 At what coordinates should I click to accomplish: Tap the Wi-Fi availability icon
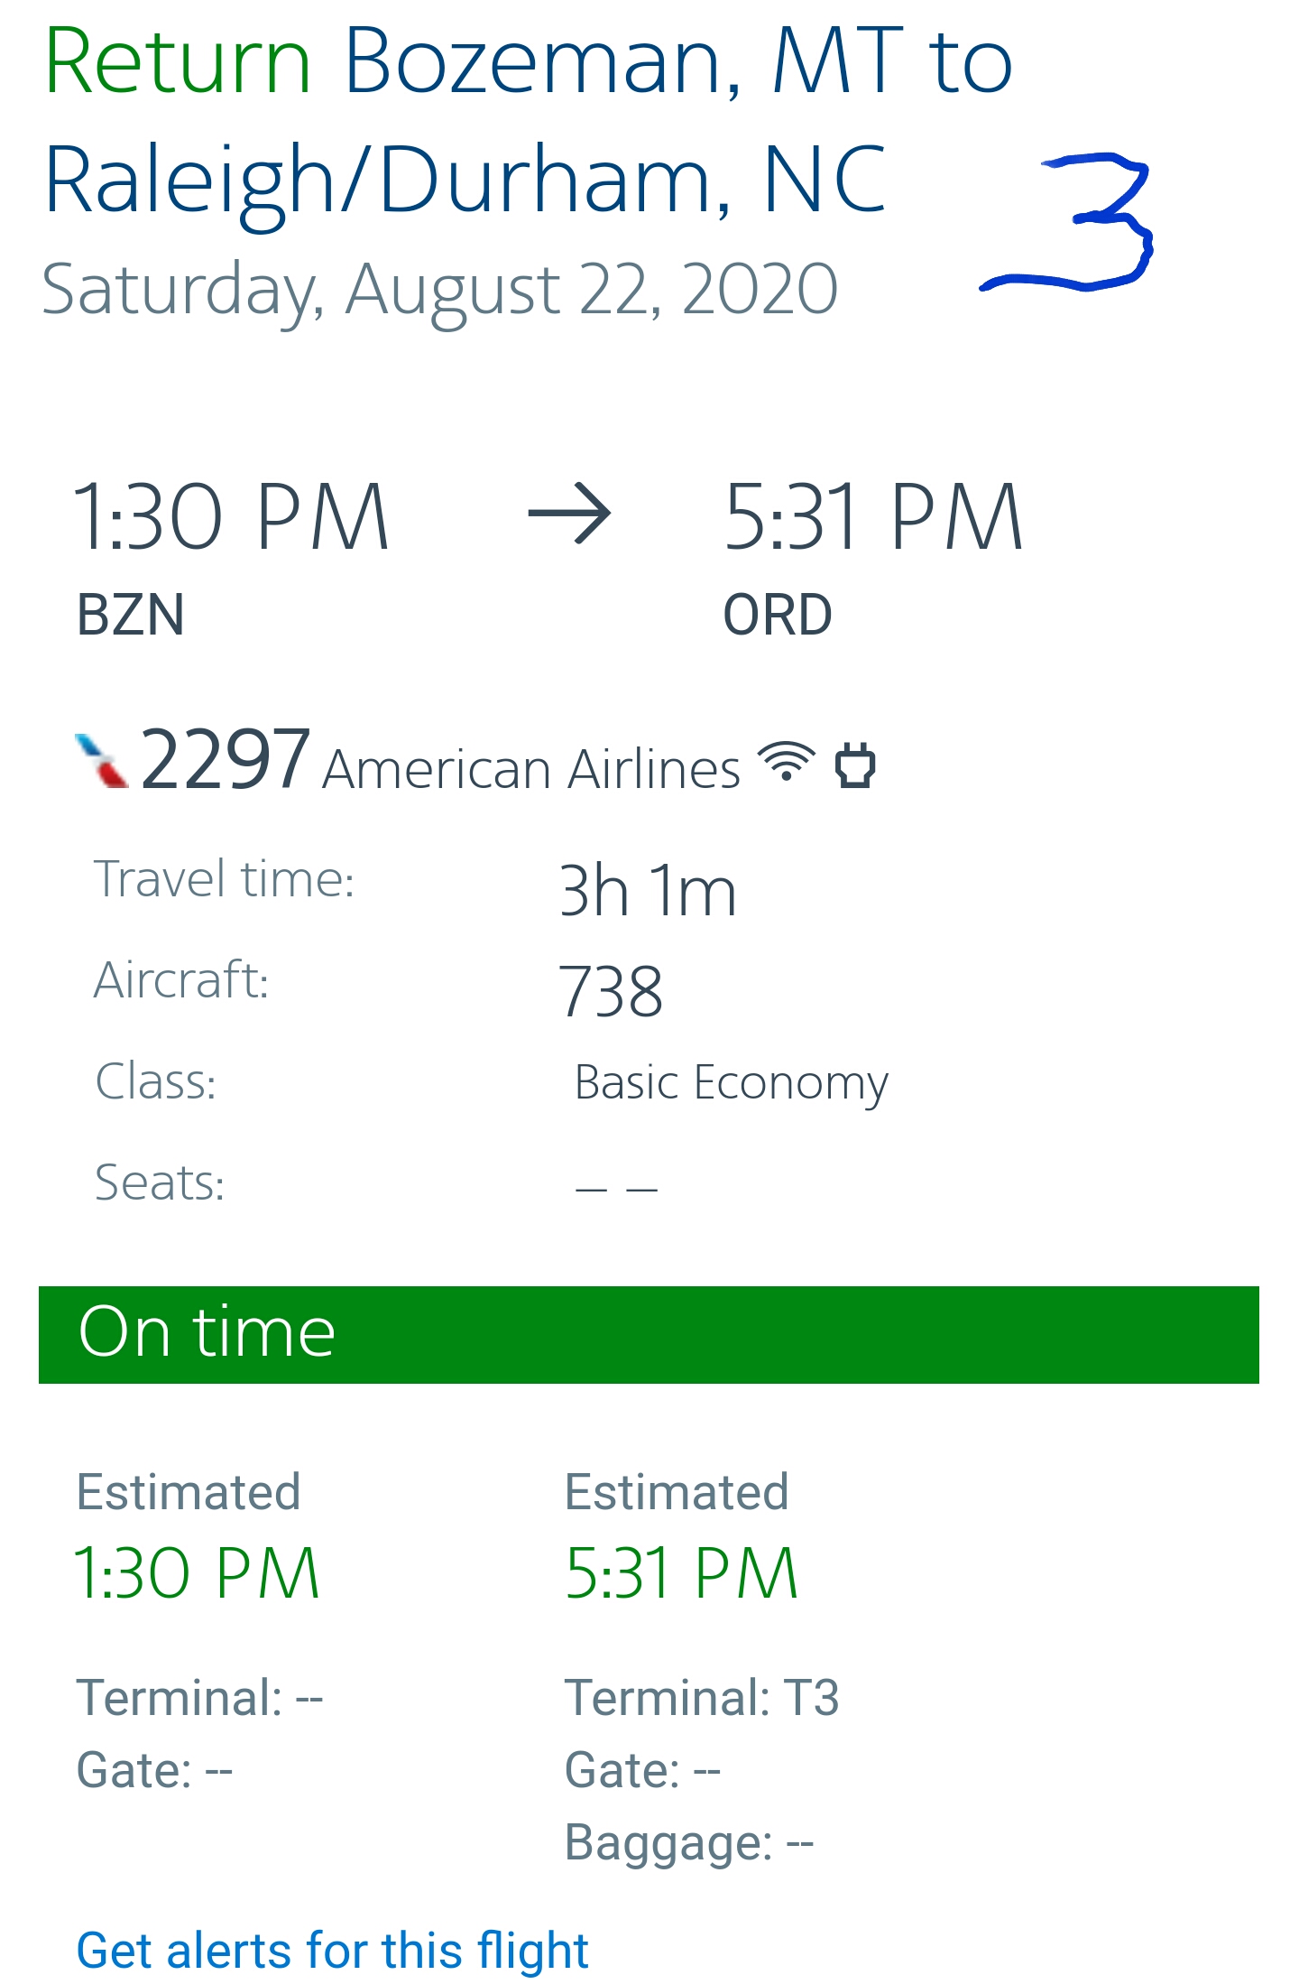[786, 761]
